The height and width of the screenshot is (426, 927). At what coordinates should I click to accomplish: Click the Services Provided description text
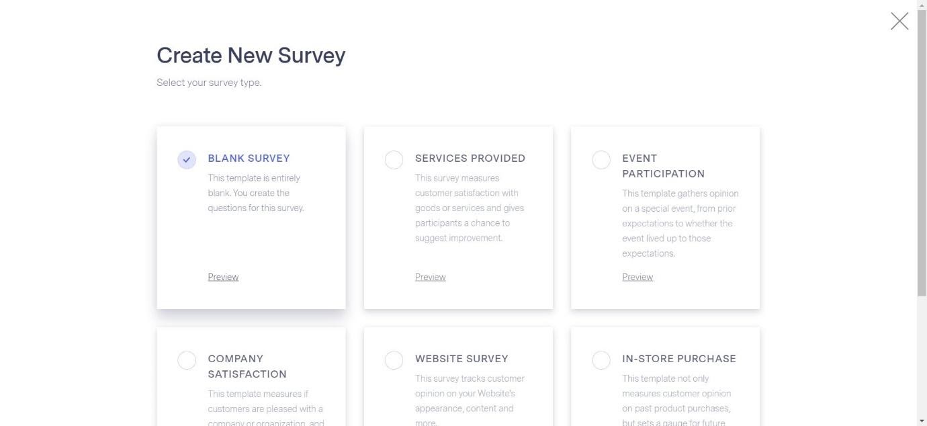click(470, 208)
